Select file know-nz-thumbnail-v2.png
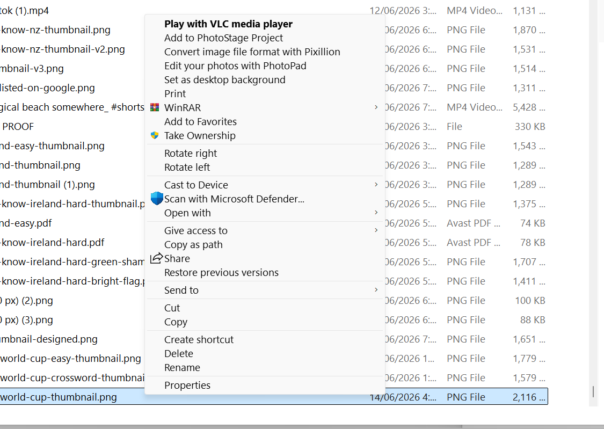604x429 pixels. pos(62,49)
